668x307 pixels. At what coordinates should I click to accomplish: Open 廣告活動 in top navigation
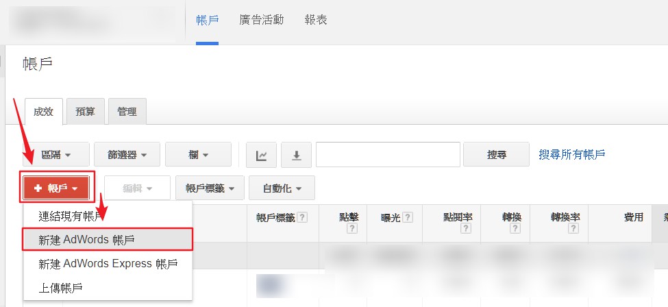coord(261,20)
